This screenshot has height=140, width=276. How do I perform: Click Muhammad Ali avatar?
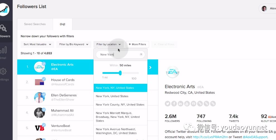click(x=39, y=113)
